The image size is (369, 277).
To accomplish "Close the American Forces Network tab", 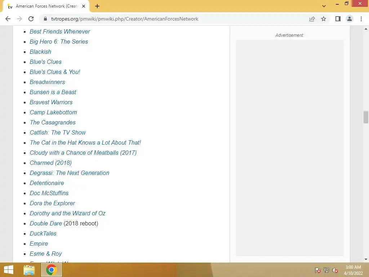I will [84, 6].
